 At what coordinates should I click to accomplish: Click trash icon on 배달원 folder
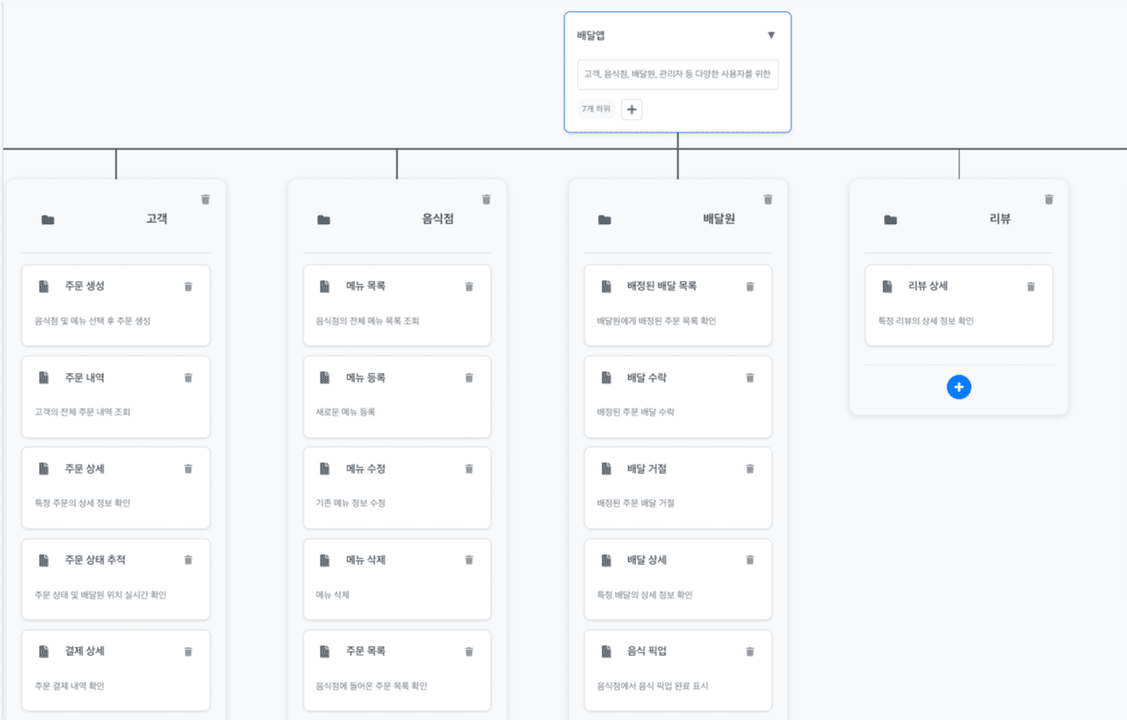point(768,200)
